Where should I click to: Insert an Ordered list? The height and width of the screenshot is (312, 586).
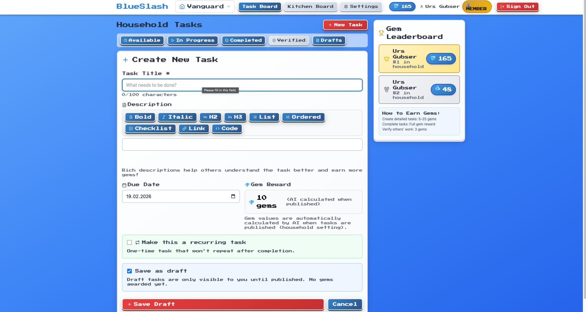coord(303,117)
